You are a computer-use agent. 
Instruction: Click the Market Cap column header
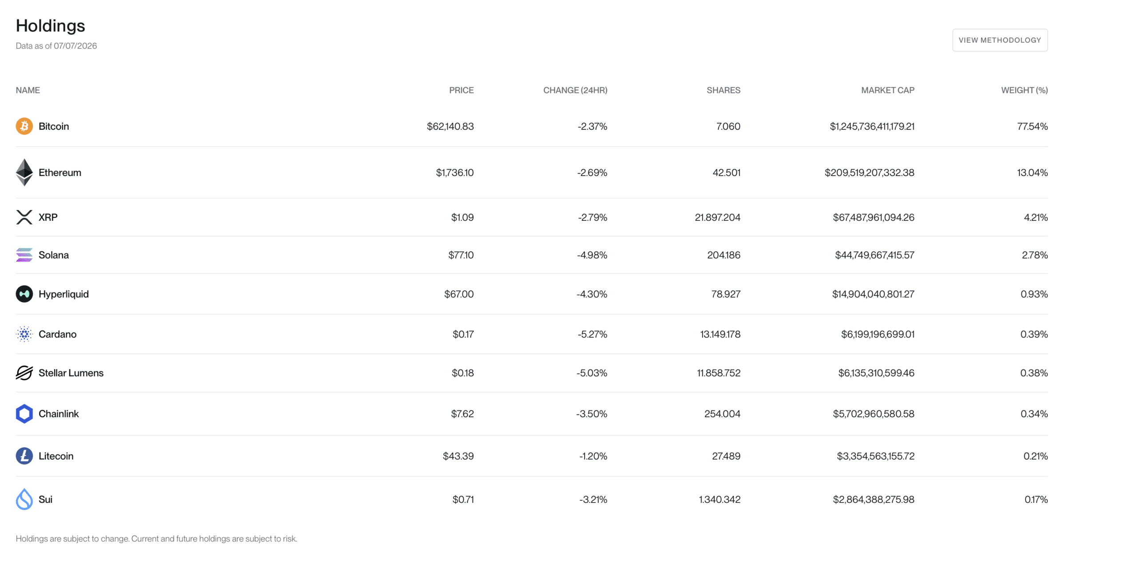[887, 90]
